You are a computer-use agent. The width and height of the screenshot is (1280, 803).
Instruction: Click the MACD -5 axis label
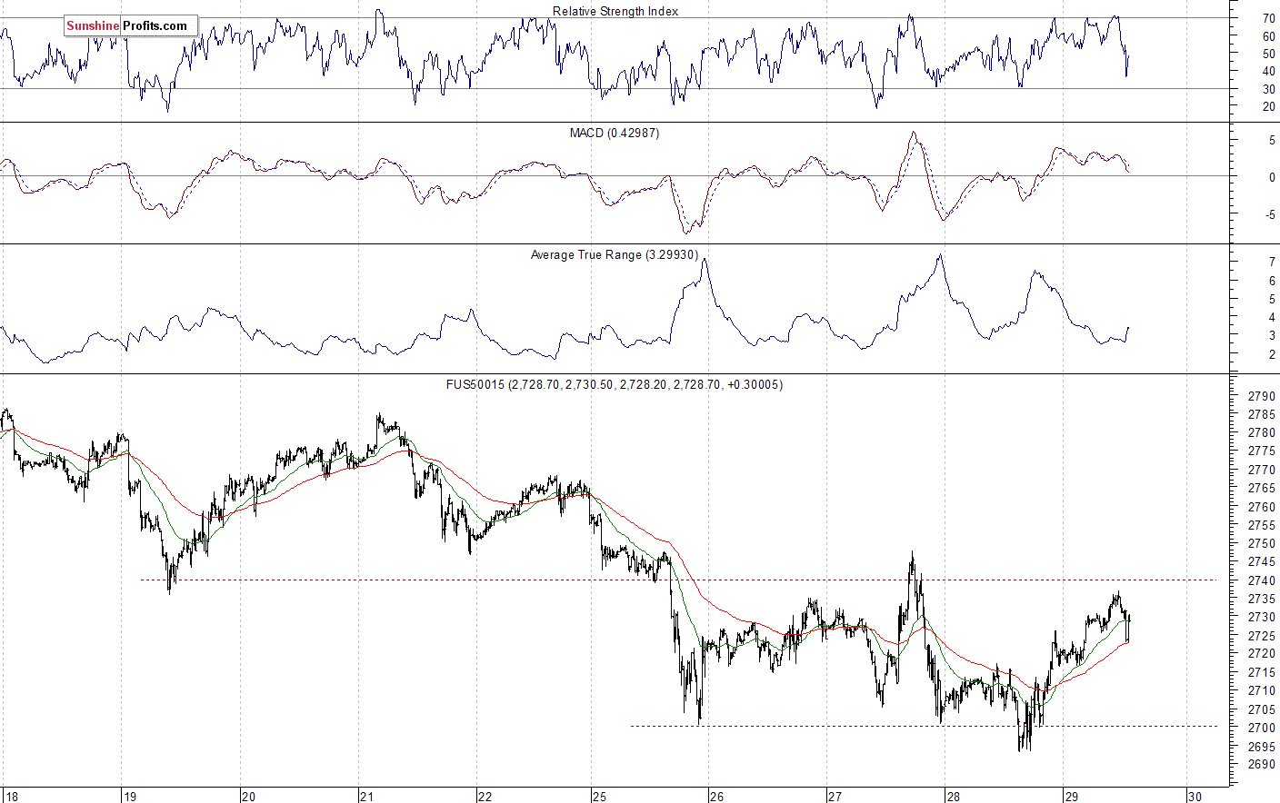pos(1270,214)
